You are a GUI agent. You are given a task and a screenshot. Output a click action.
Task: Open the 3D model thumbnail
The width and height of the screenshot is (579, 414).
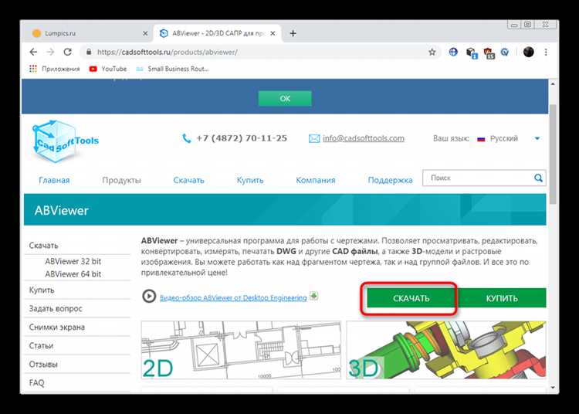(446, 350)
